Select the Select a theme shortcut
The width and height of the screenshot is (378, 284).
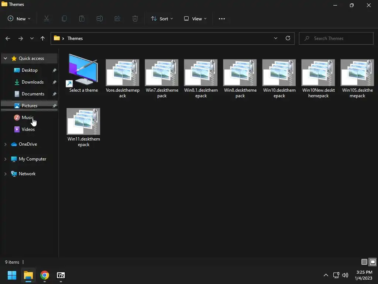click(x=83, y=73)
